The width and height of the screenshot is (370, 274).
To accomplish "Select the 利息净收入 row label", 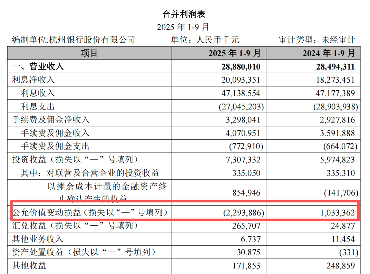I will click(x=33, y=80).
